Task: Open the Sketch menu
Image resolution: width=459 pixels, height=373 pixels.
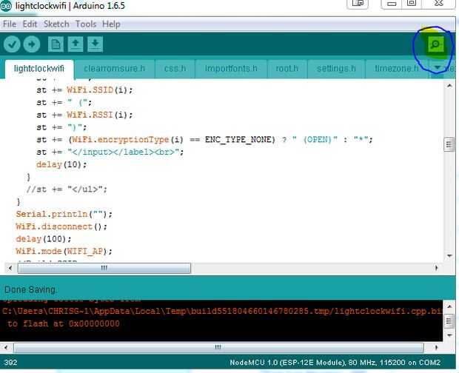Action: [56, 24]
